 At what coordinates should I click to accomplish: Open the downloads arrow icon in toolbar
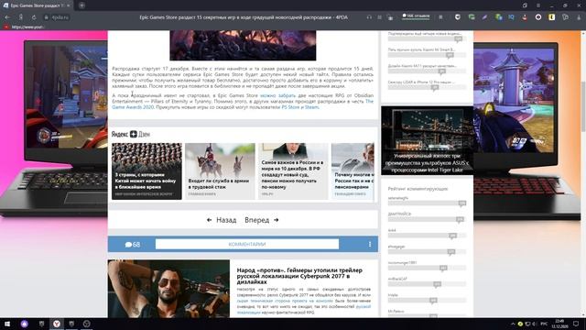[x=579, y=17]
